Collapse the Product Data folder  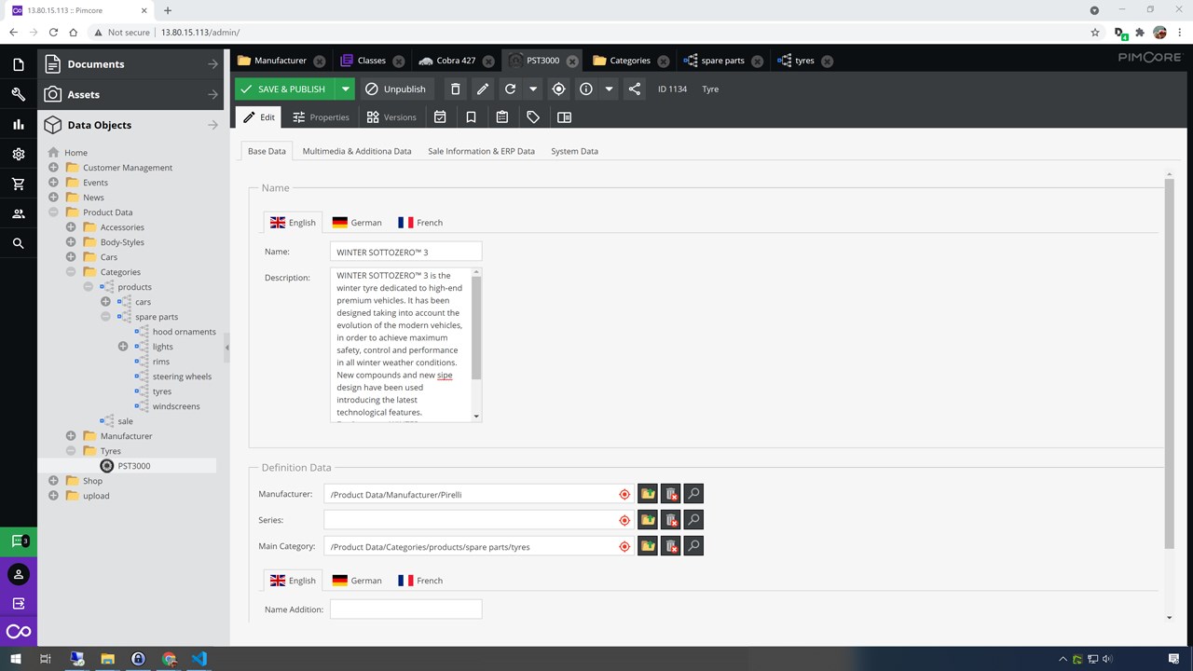[53, 212]
